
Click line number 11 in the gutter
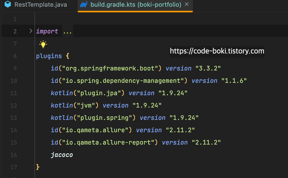coord(14,93)
